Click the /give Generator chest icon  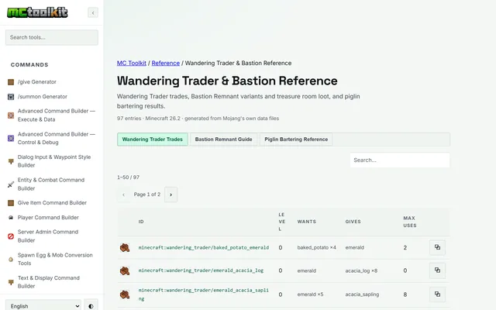click(11, 82)
